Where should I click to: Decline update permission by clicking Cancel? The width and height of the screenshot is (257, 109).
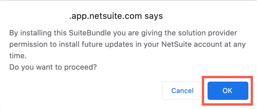pyautogui.click(x=183, y=91)
